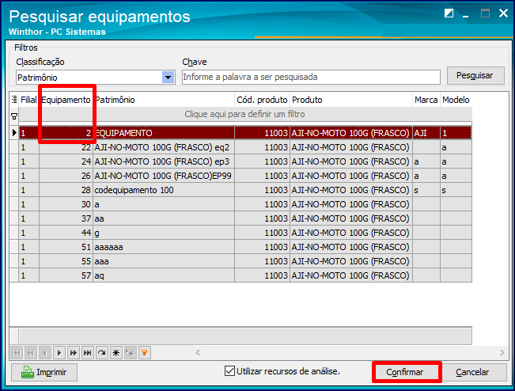
Task: Click the greyed asterisk bookmark icon
Action: pyautogui.click(x=131, y=353)
